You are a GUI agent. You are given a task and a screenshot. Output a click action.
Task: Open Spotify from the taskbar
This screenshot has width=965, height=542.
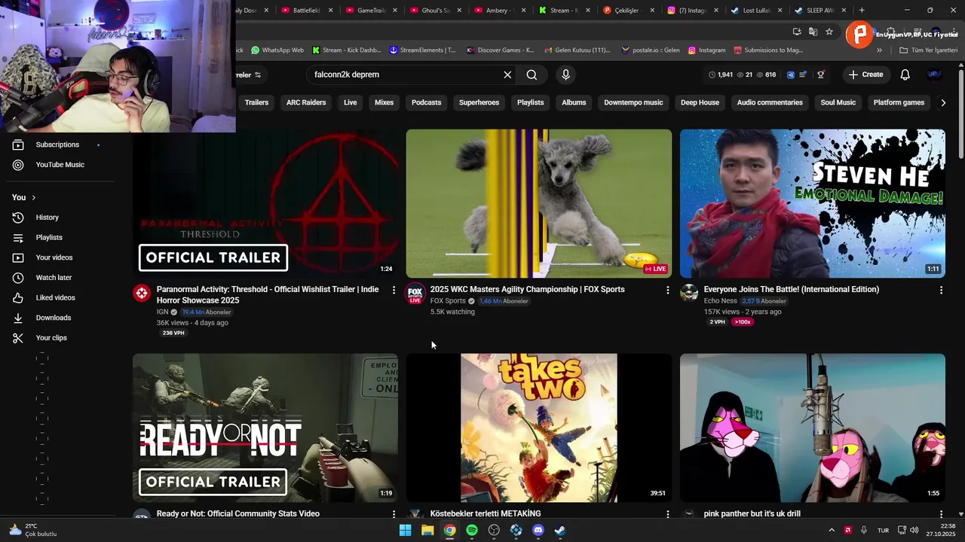tap(472, 530)
